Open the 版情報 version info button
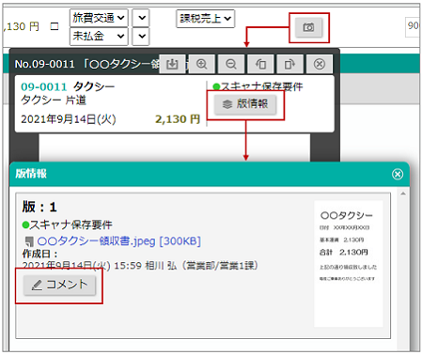Screen dimensions: 422x355 point(245,104)
